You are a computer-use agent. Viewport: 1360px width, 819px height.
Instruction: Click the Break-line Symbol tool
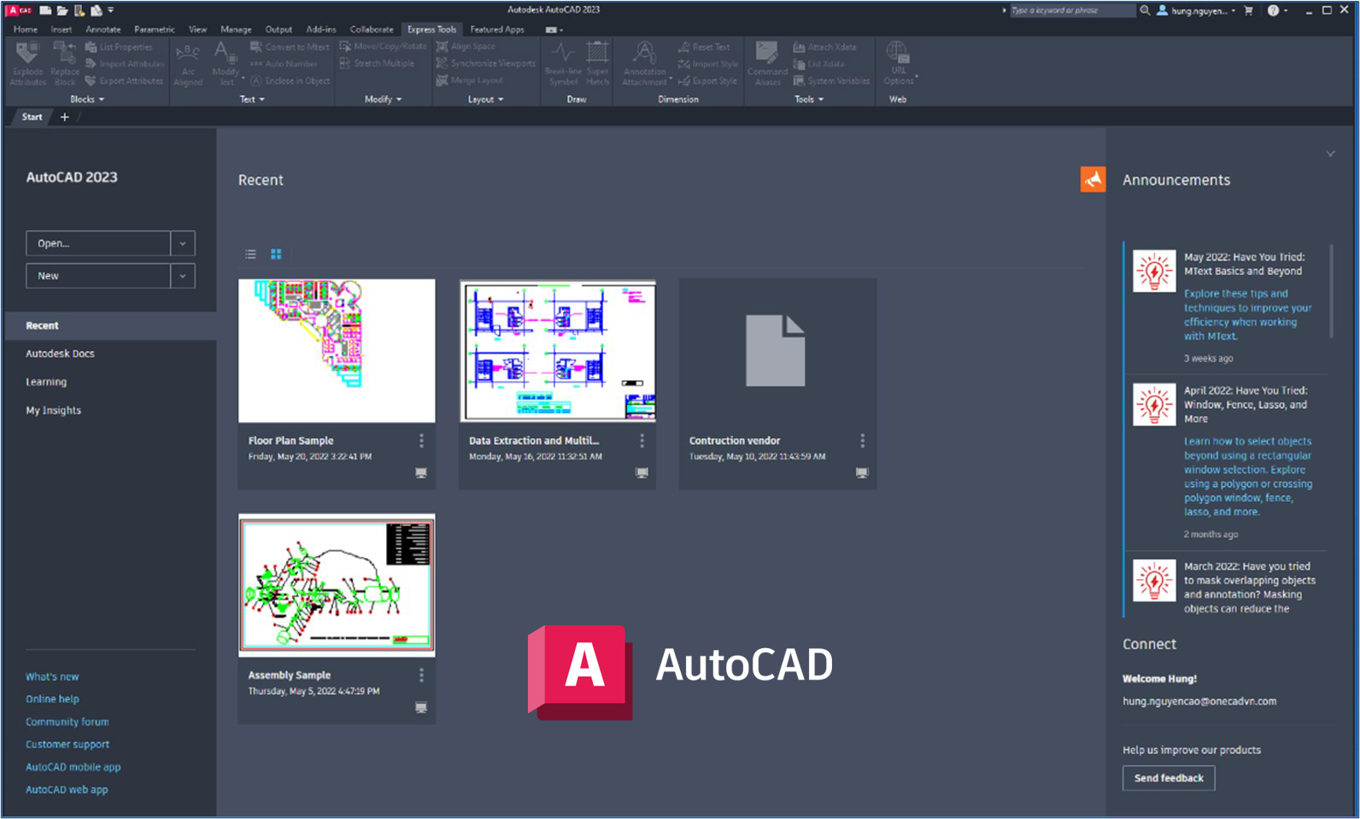coord(563,64)
